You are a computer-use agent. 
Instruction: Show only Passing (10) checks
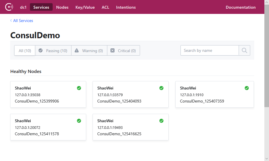click(53, 51)
